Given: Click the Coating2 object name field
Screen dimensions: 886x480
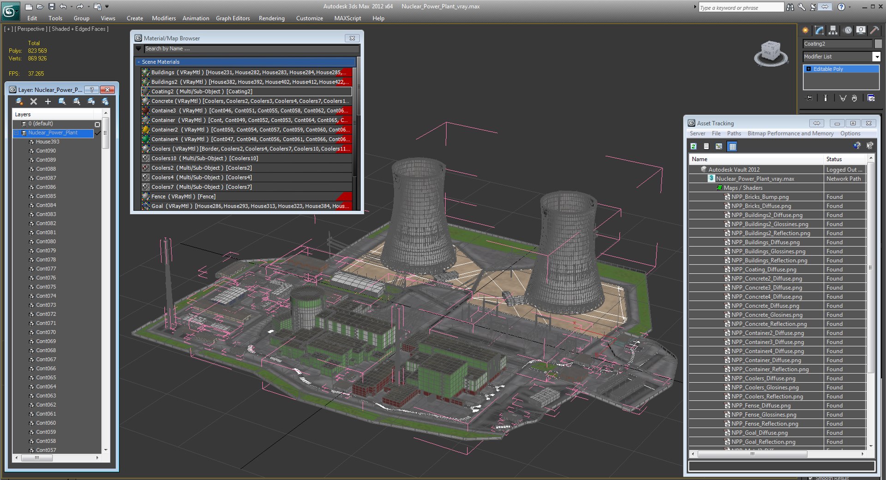Looking at the screenshot, I should pos(838,44).
